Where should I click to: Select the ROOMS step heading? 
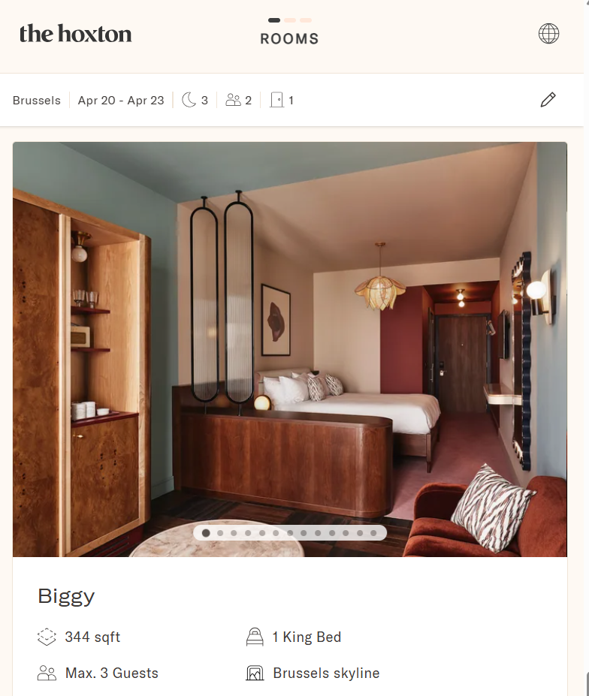click(289, 38)
